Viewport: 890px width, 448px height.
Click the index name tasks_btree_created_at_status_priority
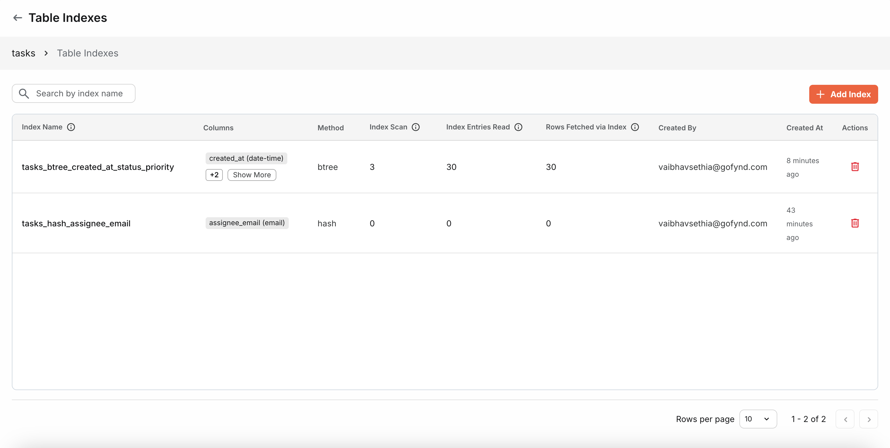tap(98, 167)
